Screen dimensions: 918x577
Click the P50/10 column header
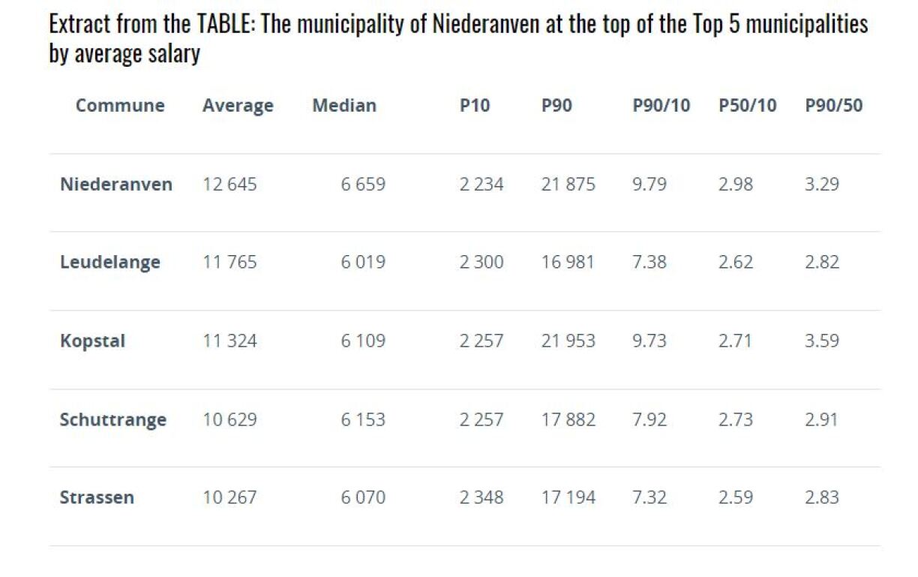[x=747, y=106]
